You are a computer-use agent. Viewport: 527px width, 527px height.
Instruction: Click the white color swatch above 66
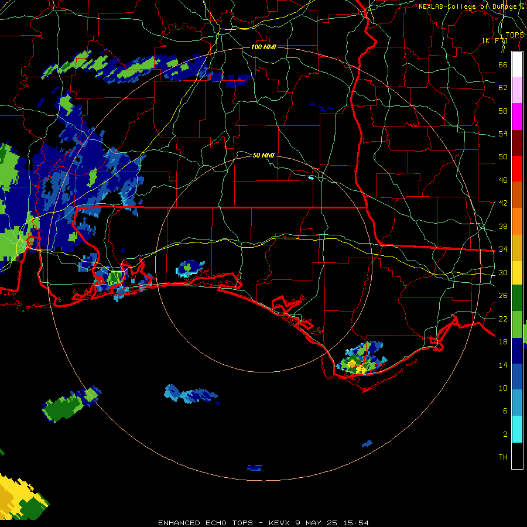(x=517, y=64)
